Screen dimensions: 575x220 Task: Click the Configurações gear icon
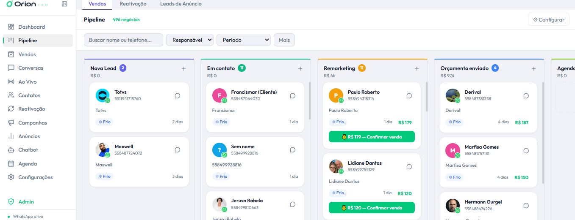pyautogui.click(x=11, y=177)
